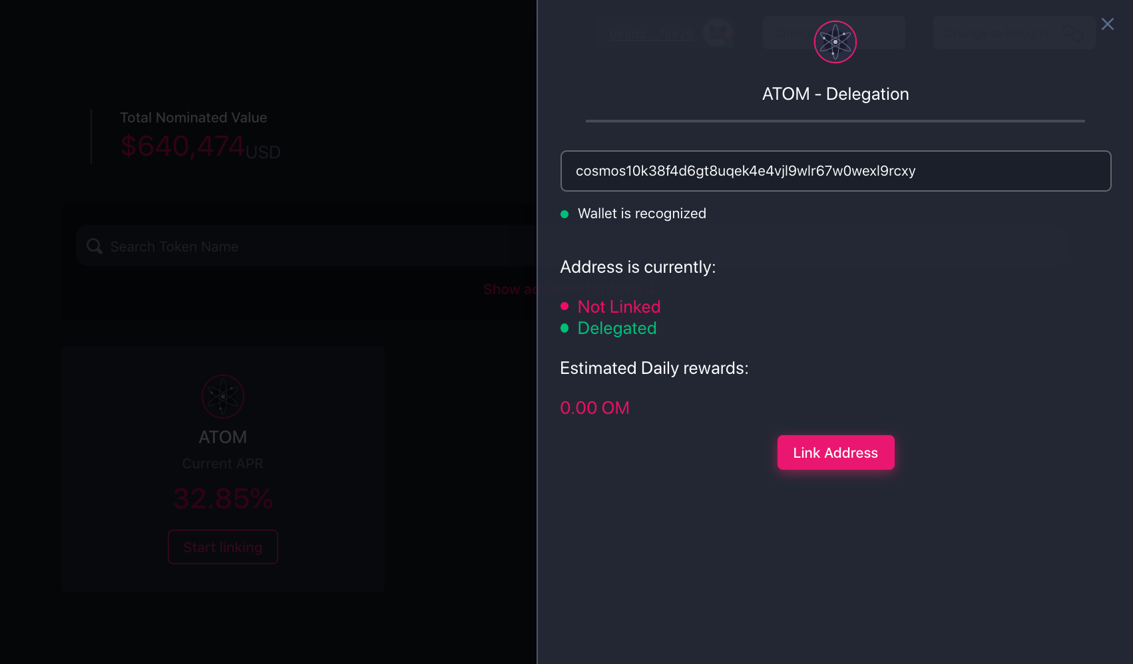The height and width of the screenshot is (664, 1133).
Task: Click the Cosmos ATOM logo above the panel title
Action: [x=835, y=42]
